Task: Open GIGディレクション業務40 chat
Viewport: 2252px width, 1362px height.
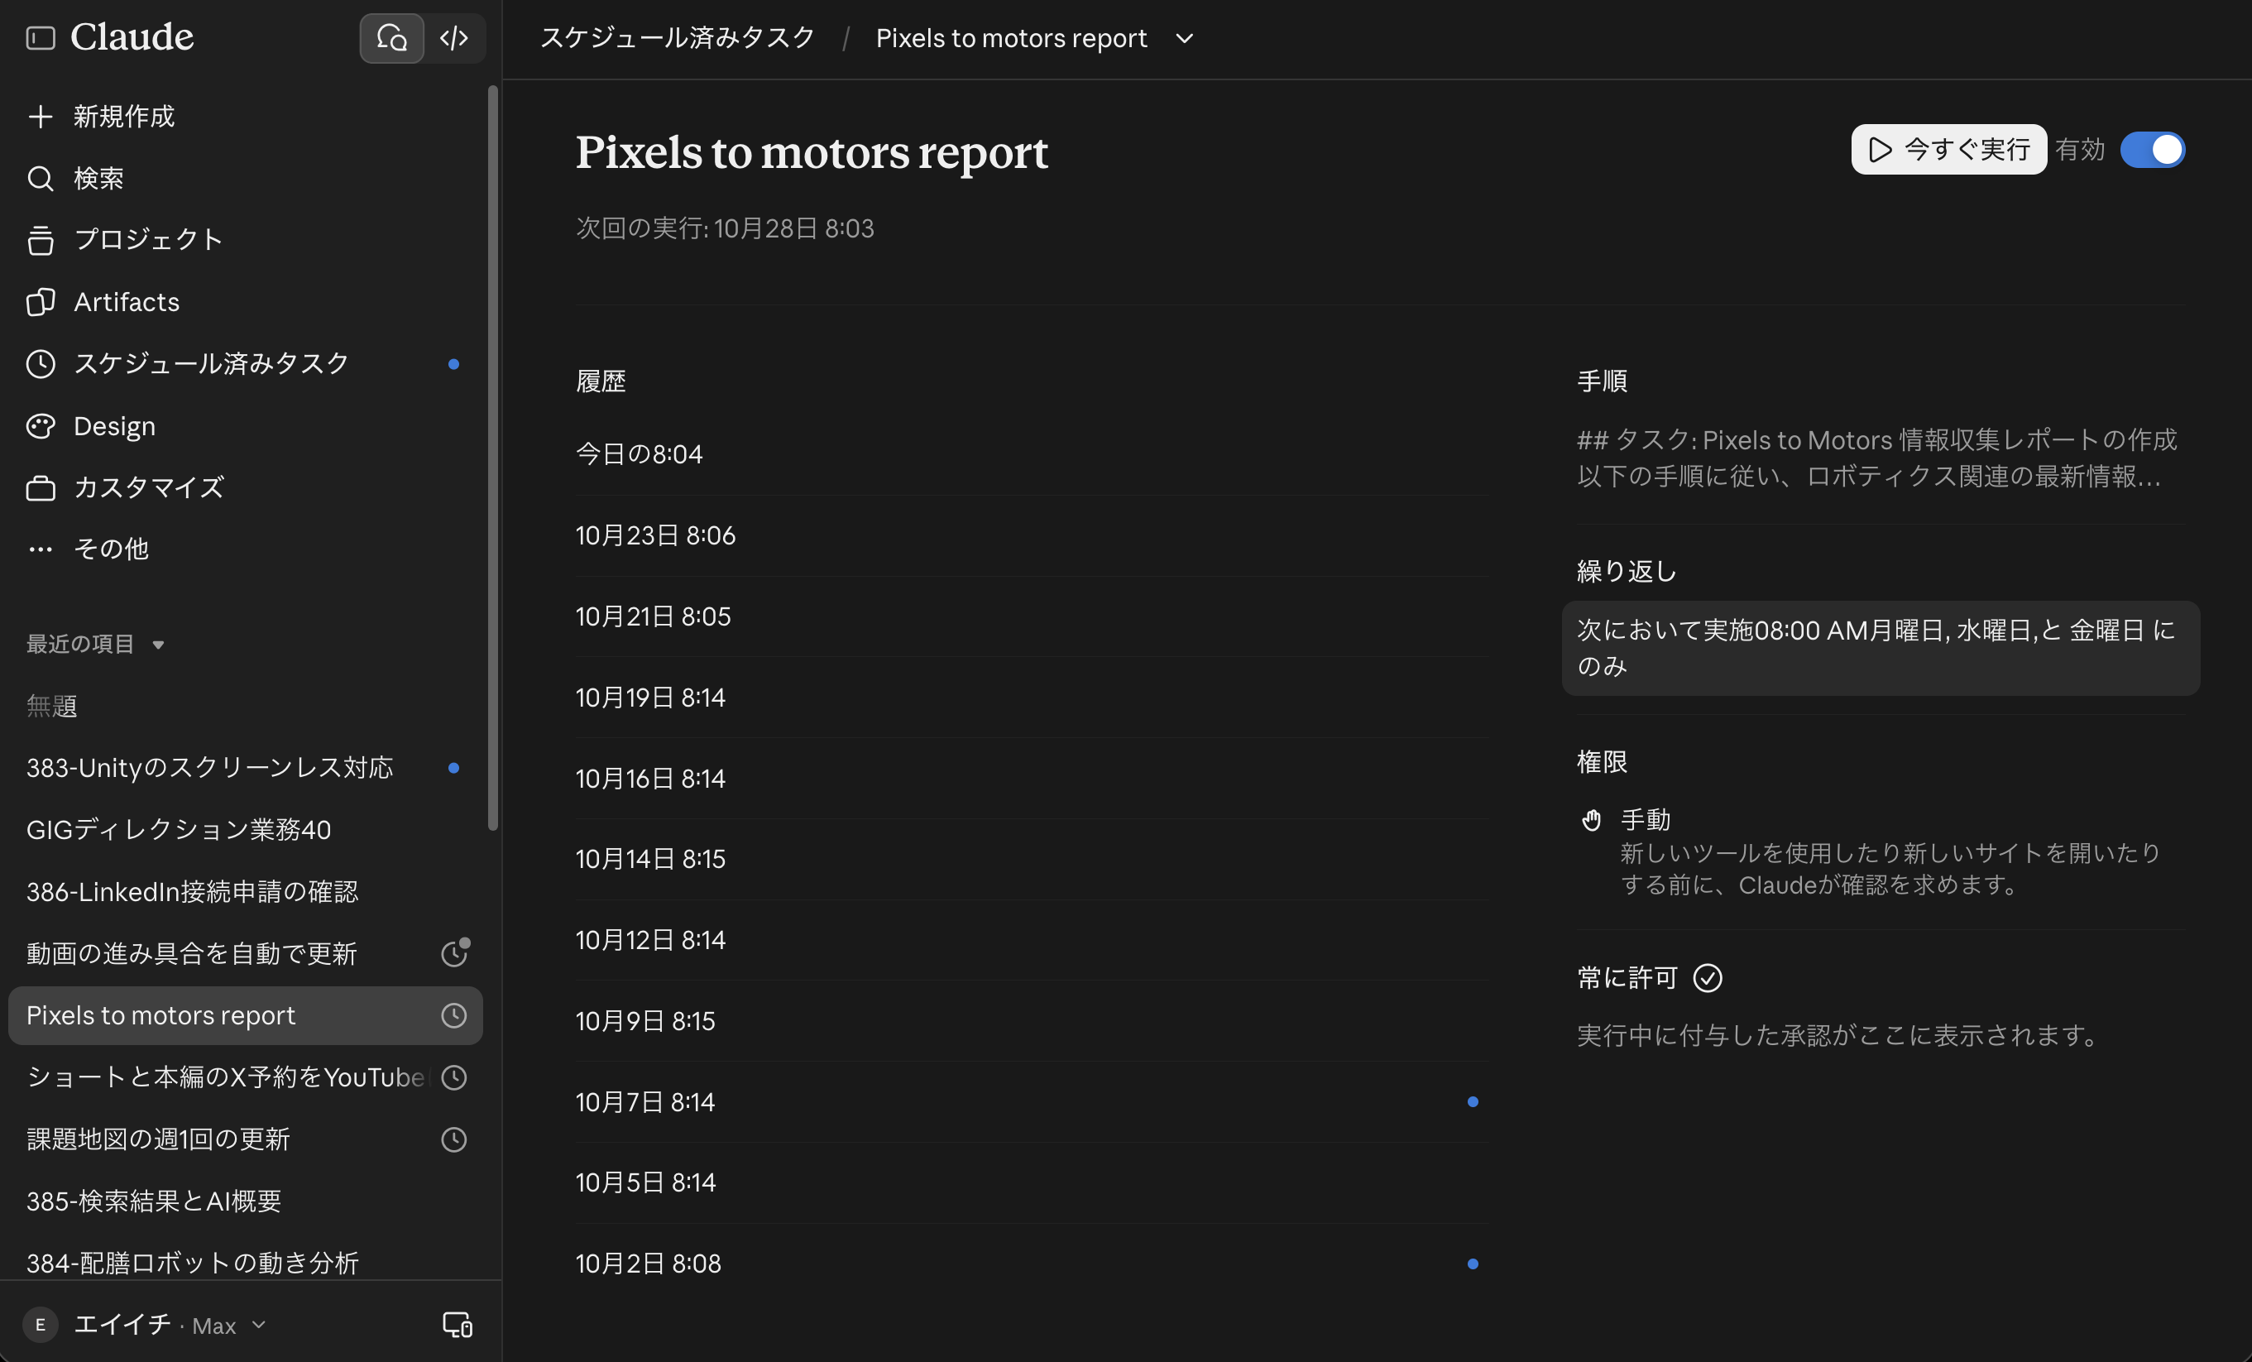Action: [245, 830]
